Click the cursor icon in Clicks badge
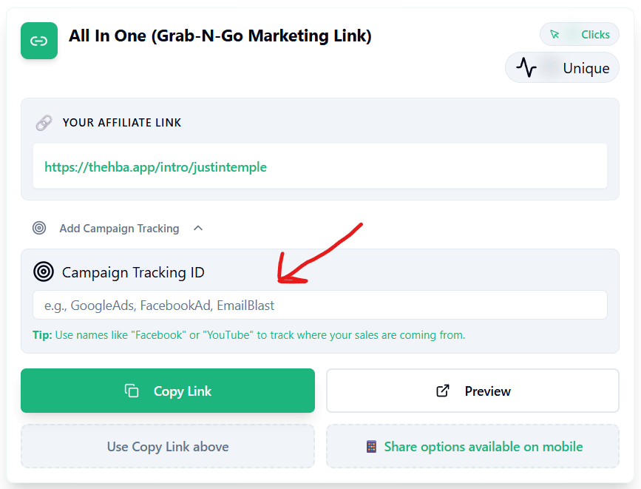The image size is (641, 489). pos(554,34)
